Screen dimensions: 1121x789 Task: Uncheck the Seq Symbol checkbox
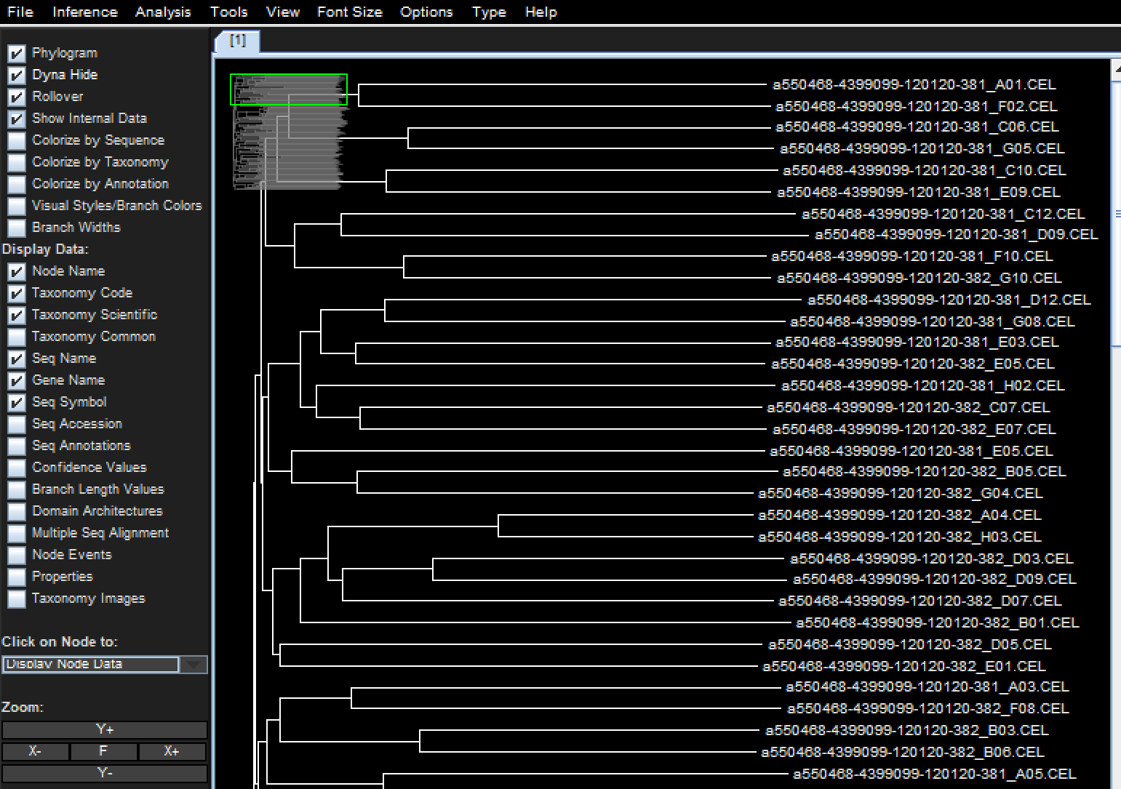(x=17, y=402)
